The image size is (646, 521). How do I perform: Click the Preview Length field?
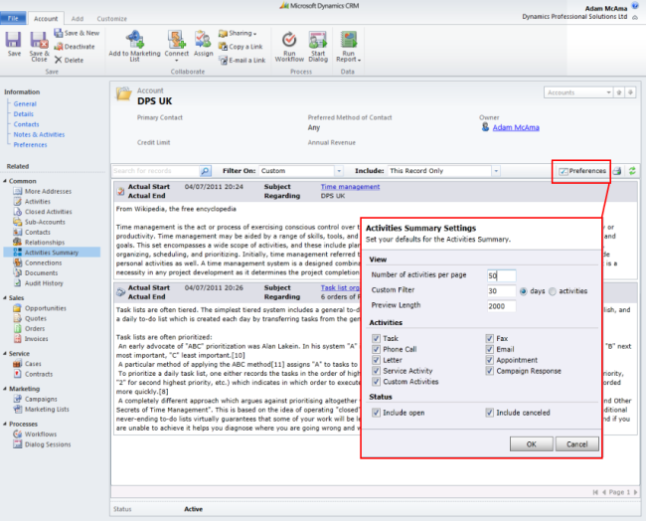click(x=501, y=306)
